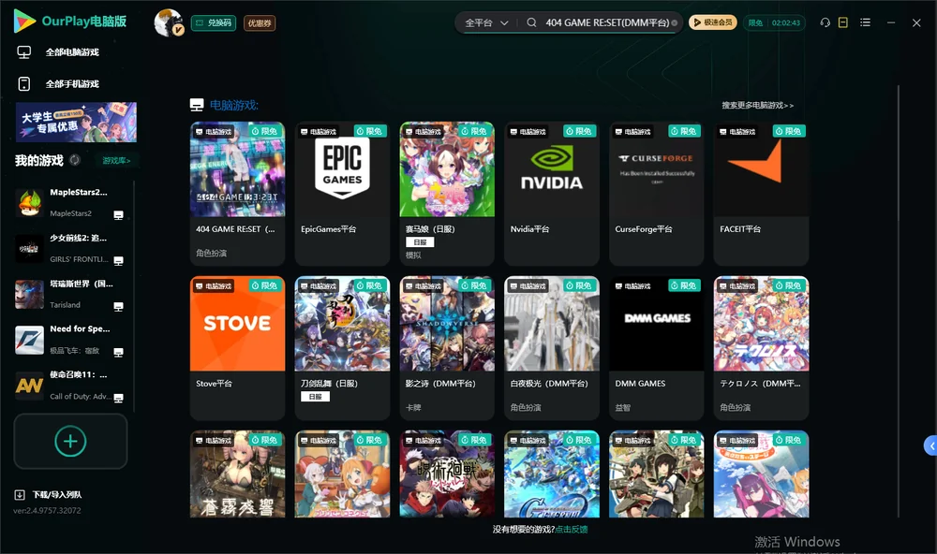Open the 赛马娘 (日服) game card

(447, 194)
